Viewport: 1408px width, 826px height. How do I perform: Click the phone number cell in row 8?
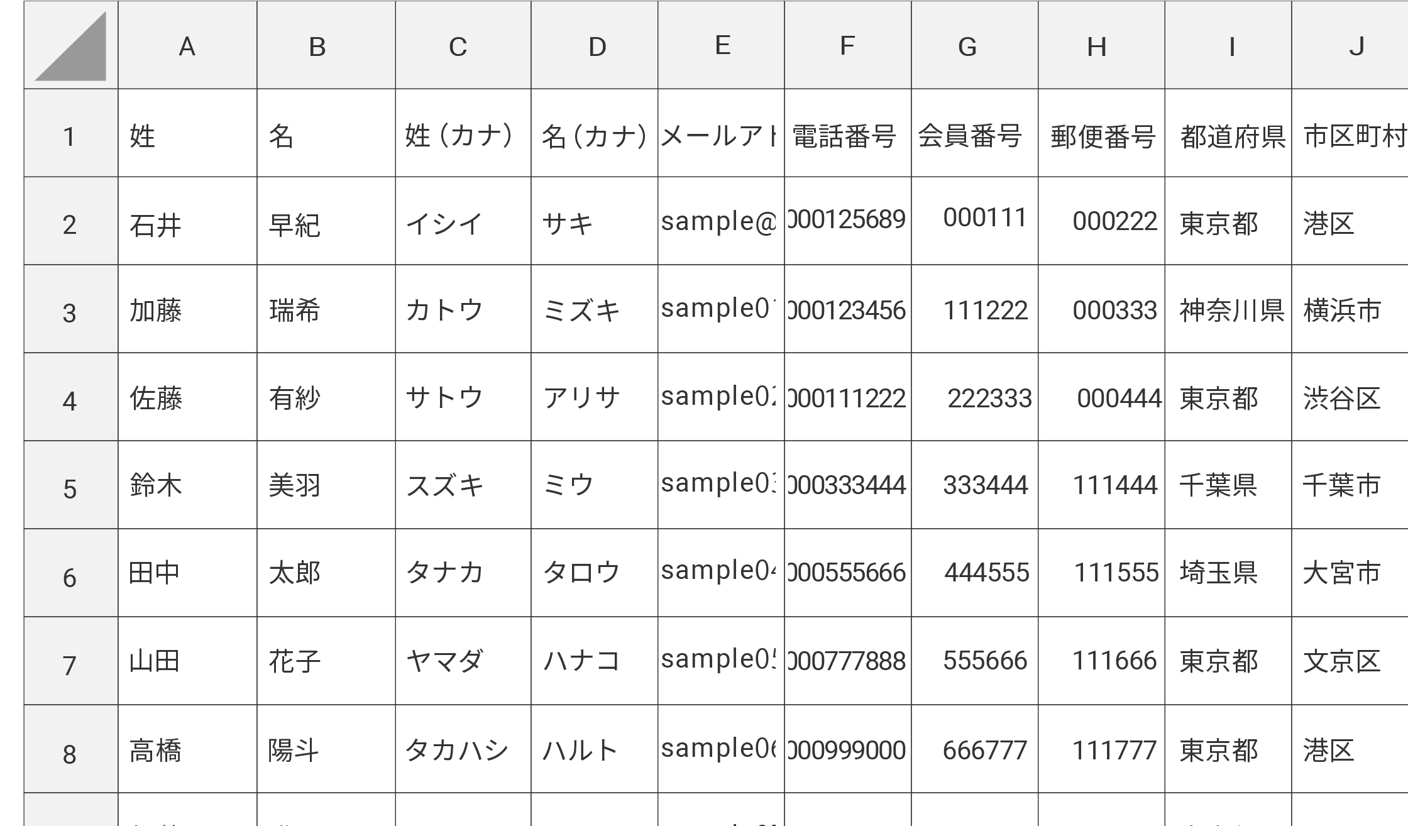[x=848, y=749]
